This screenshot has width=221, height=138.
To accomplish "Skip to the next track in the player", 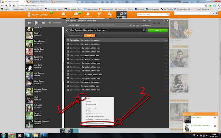I will (43, 23).
